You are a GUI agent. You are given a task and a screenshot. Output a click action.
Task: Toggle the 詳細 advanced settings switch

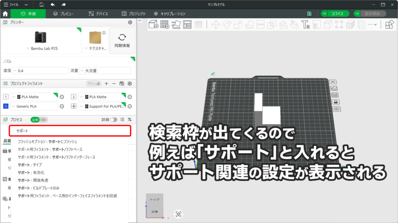click(x=113, y=120)
